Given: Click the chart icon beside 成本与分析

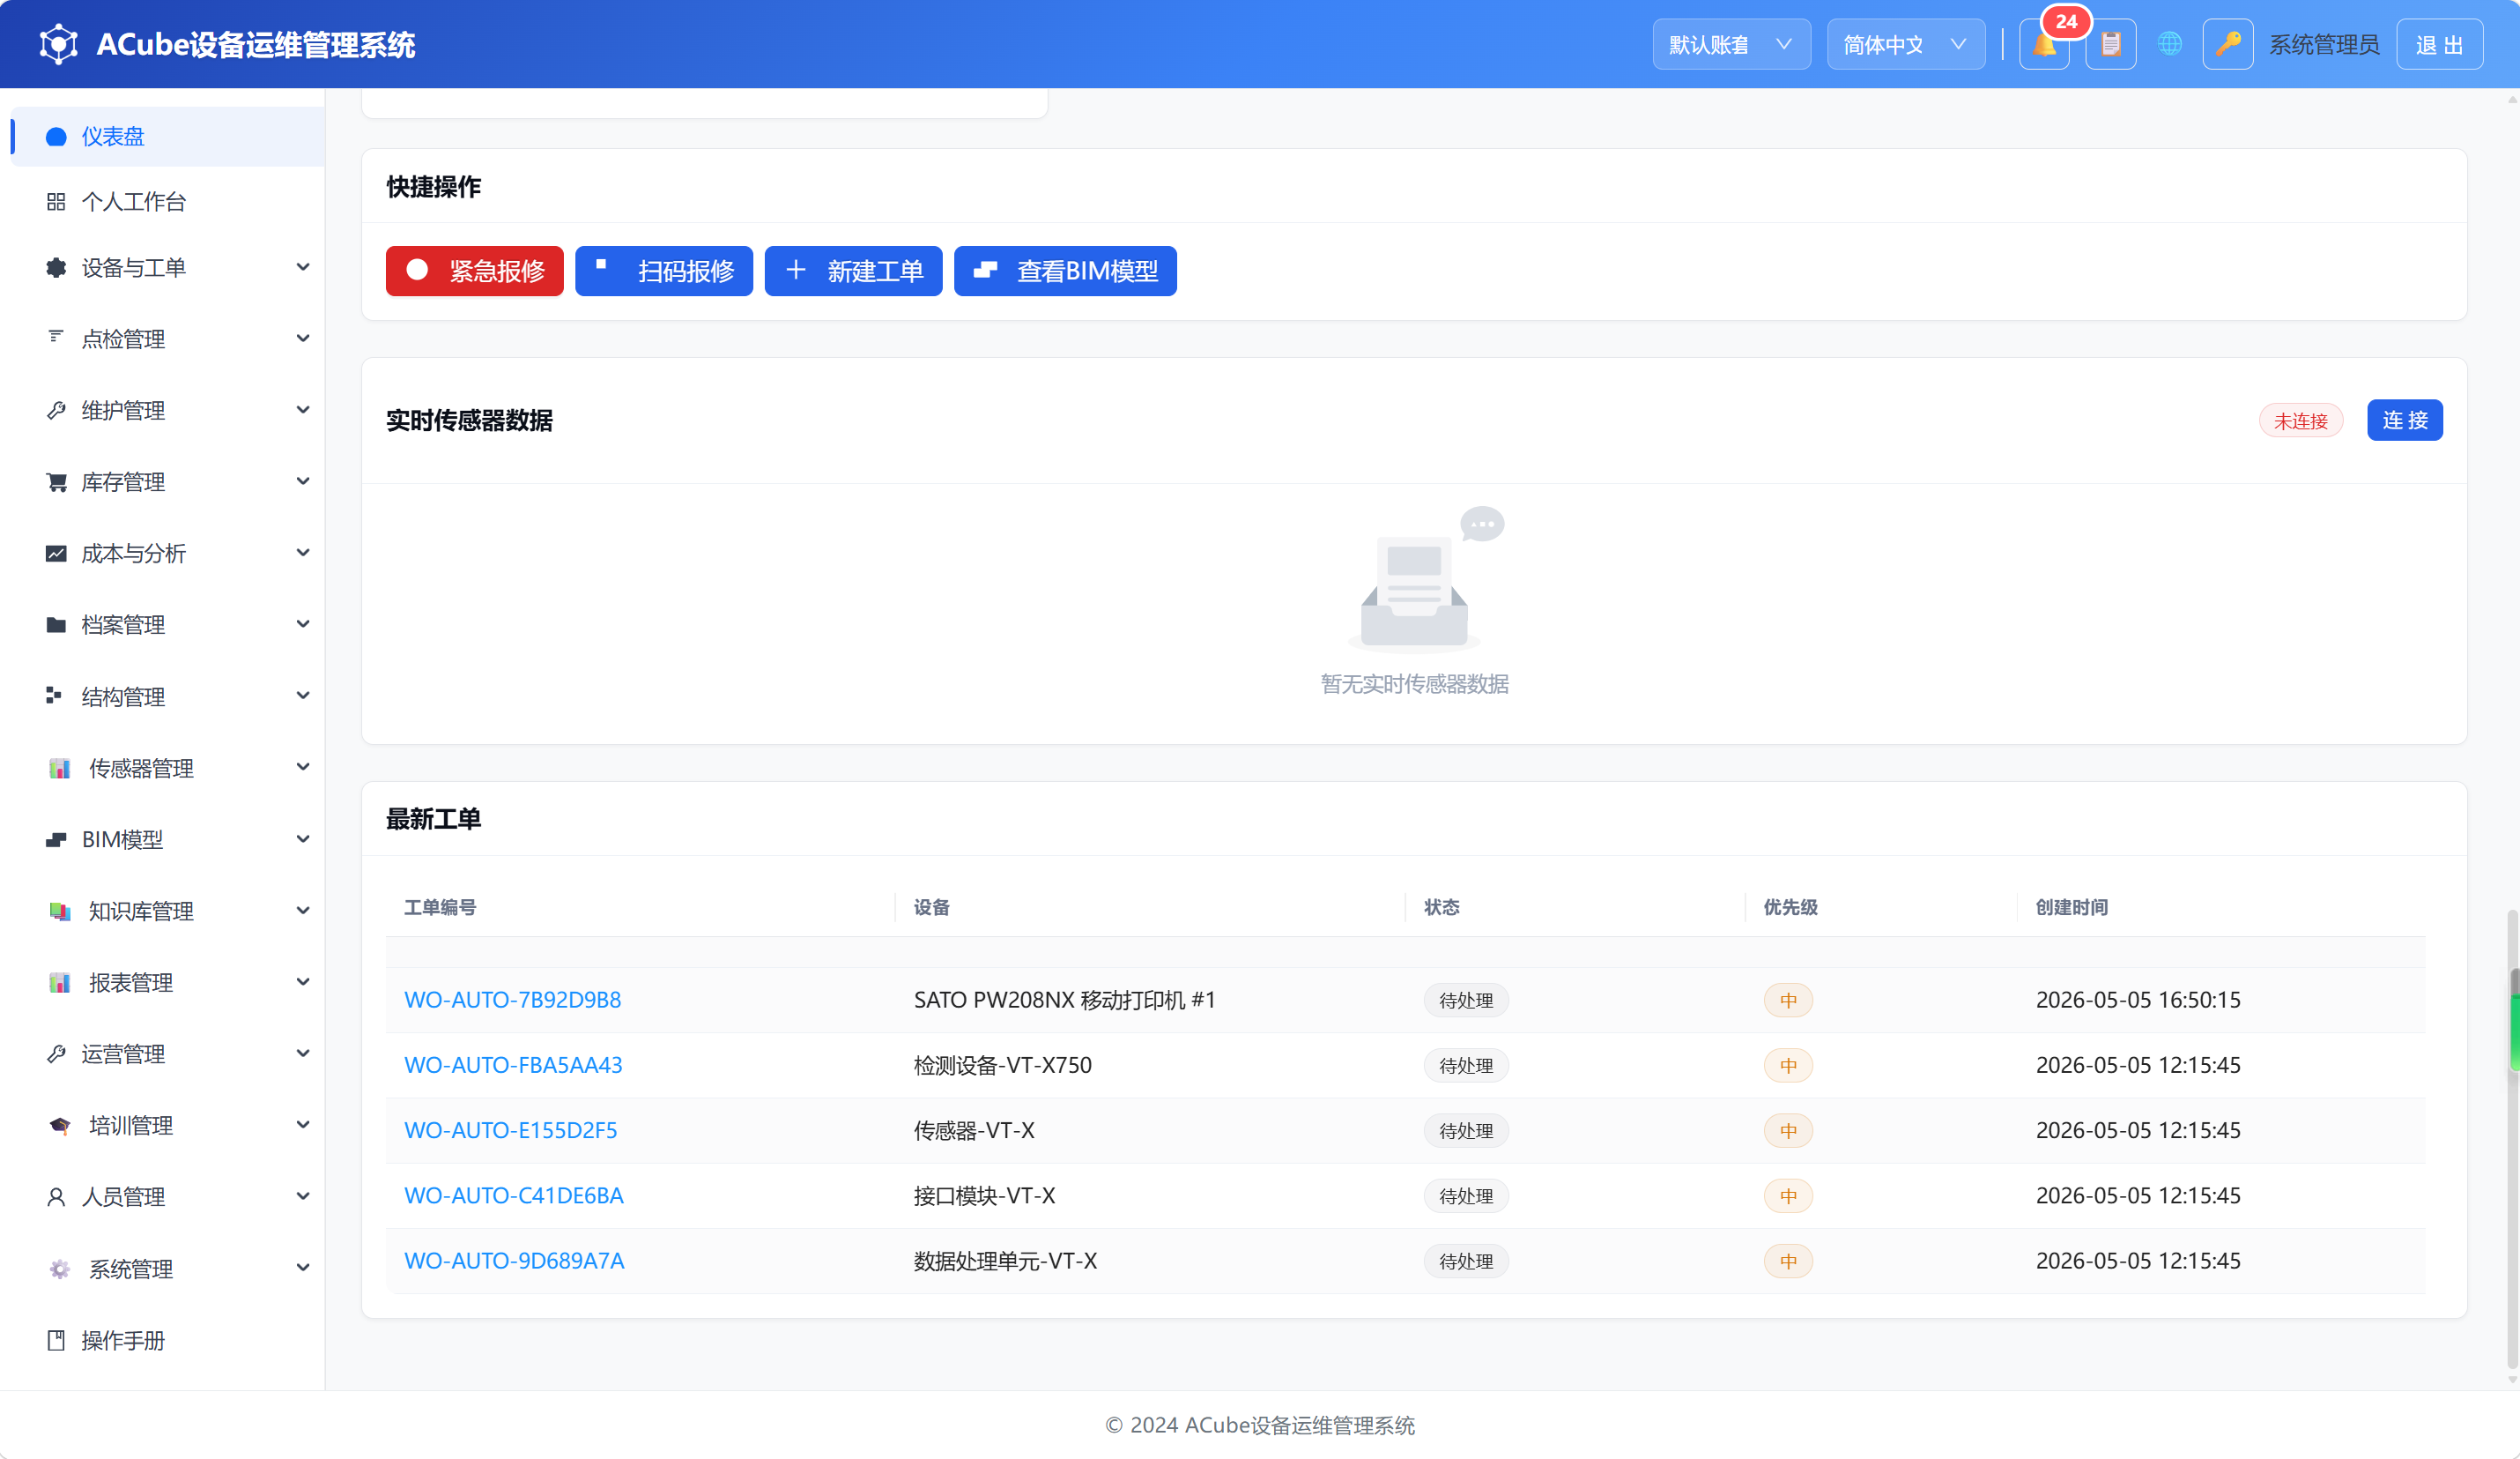Looking at the screenshot, I should tap(56, 554).
